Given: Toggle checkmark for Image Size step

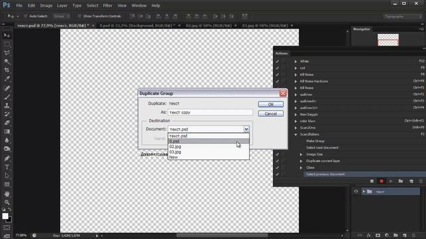Looking at the screenshot, I should (x=278, y=154).
